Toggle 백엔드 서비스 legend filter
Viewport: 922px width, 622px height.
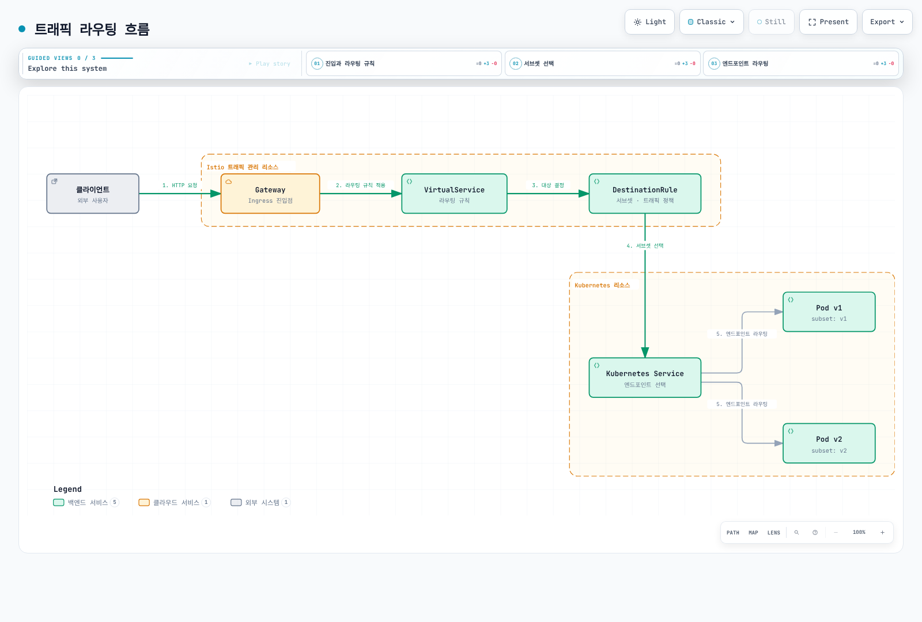[x=86, y=502]
